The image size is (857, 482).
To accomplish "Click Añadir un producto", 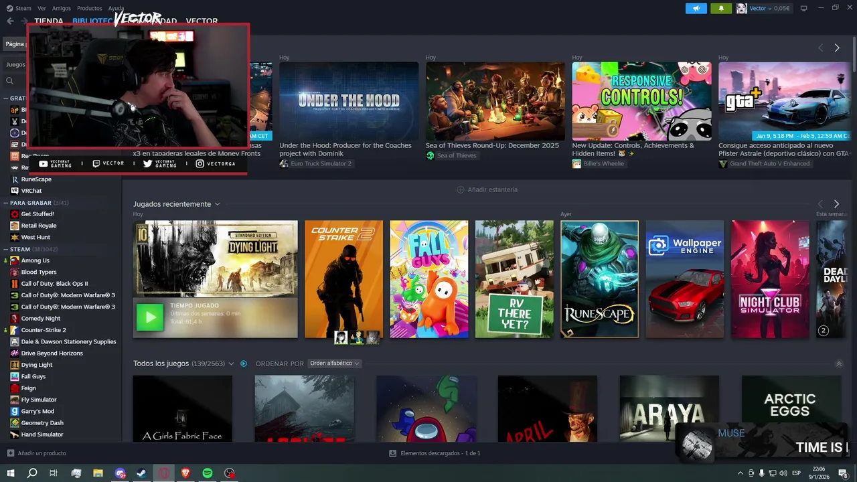I will [42, 453].
